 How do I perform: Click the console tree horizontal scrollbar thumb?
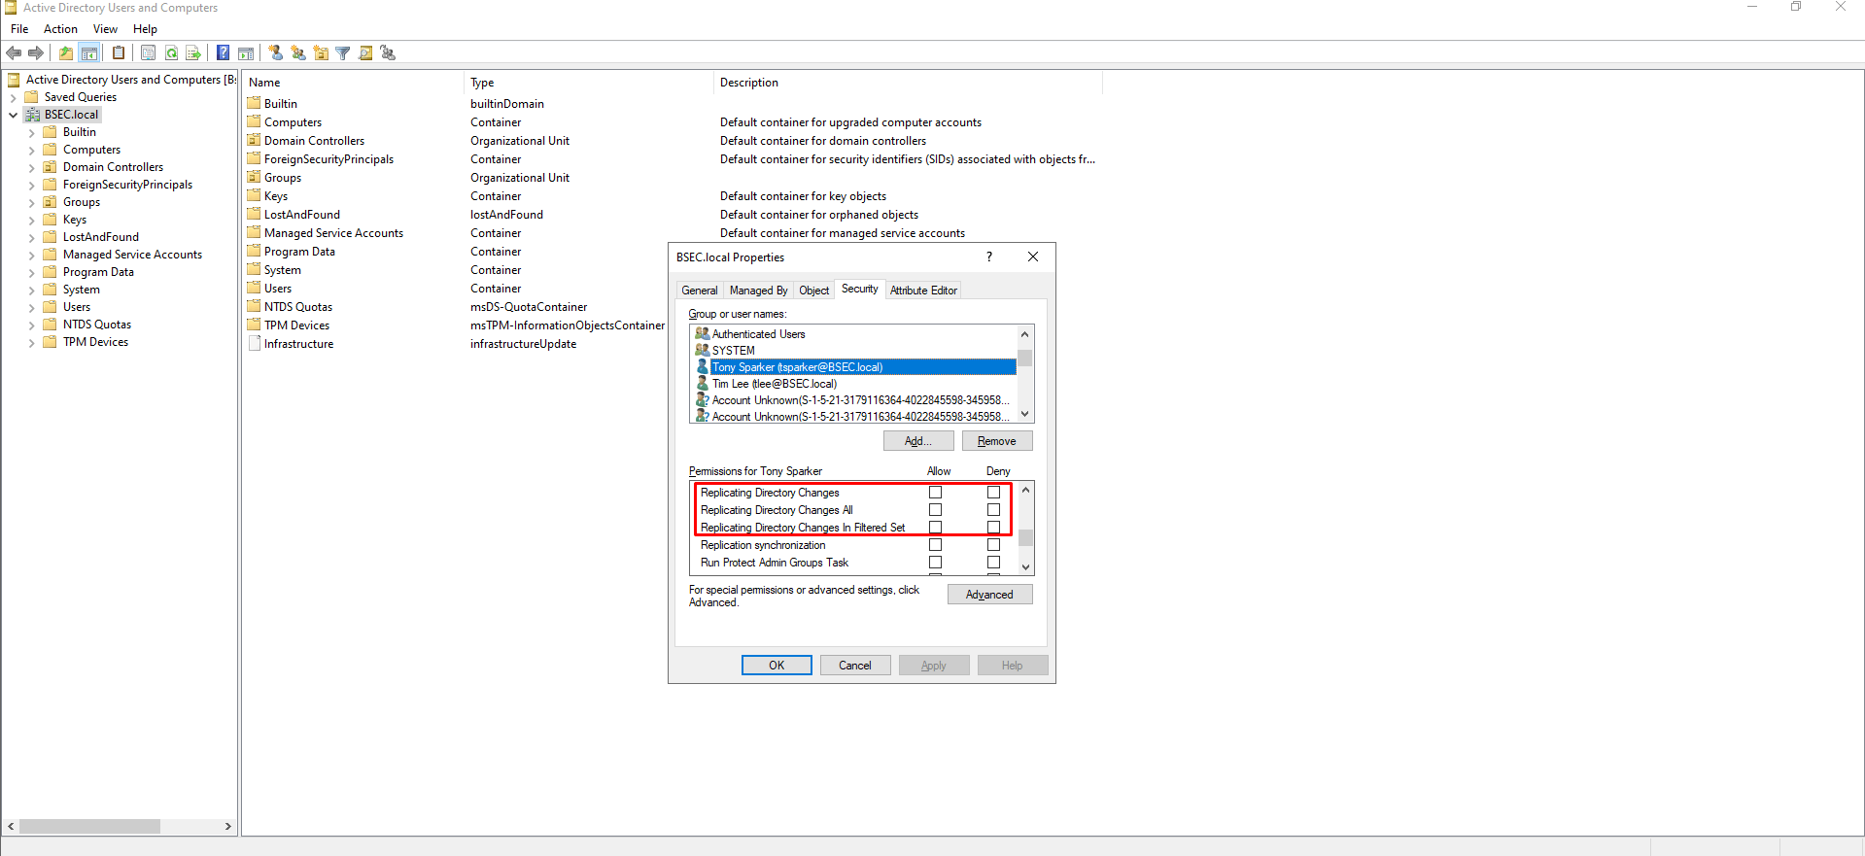tap(89, 827)
